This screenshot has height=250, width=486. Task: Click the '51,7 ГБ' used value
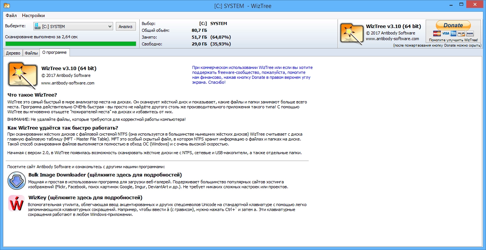tap(199, 37)
